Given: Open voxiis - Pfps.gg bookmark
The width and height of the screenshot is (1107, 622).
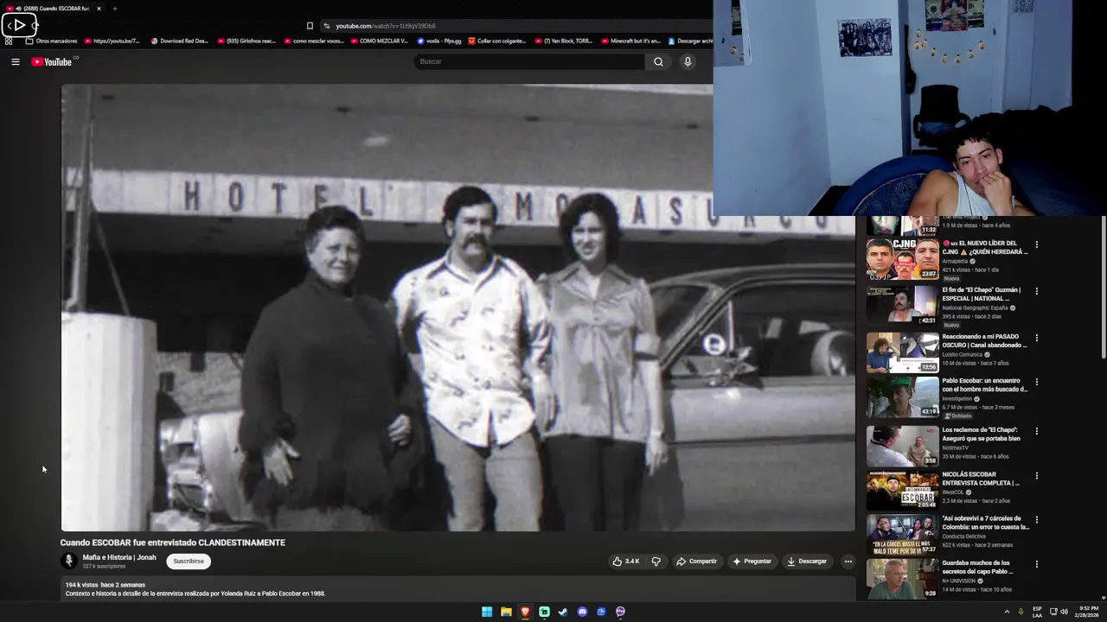Looking at the screenshot, I should pyautogui.click(x=439, y=41).
